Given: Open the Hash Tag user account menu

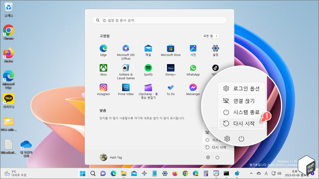Looking at the screenshot, I should pyautogui.click(x=111, y=157).
